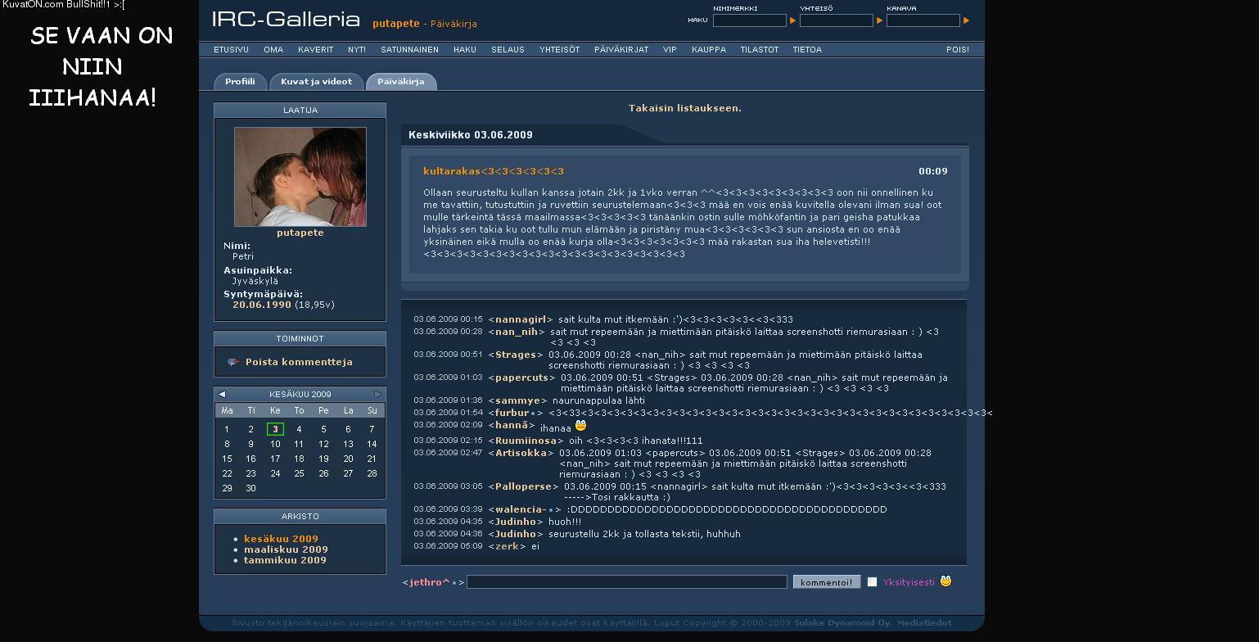Click the Nimimerkki search input field

(749, 20)
